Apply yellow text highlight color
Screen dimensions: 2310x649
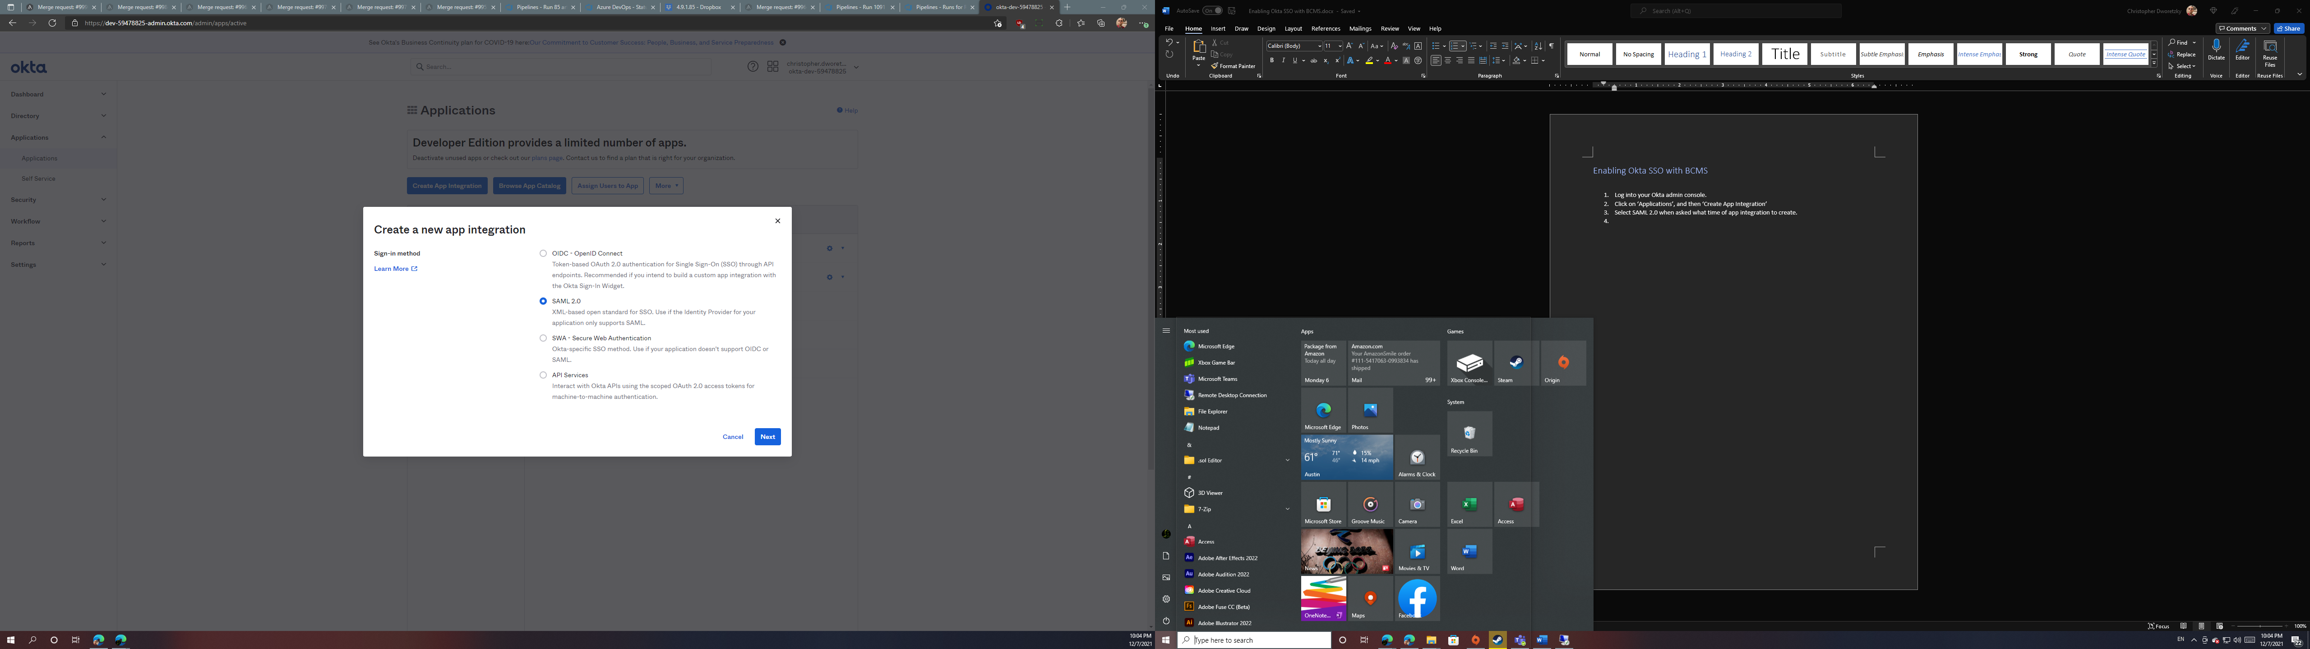pos(1370,60)
